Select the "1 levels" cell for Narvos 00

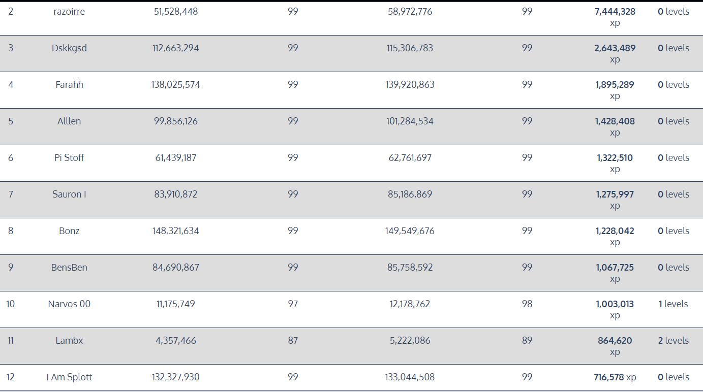673,304
